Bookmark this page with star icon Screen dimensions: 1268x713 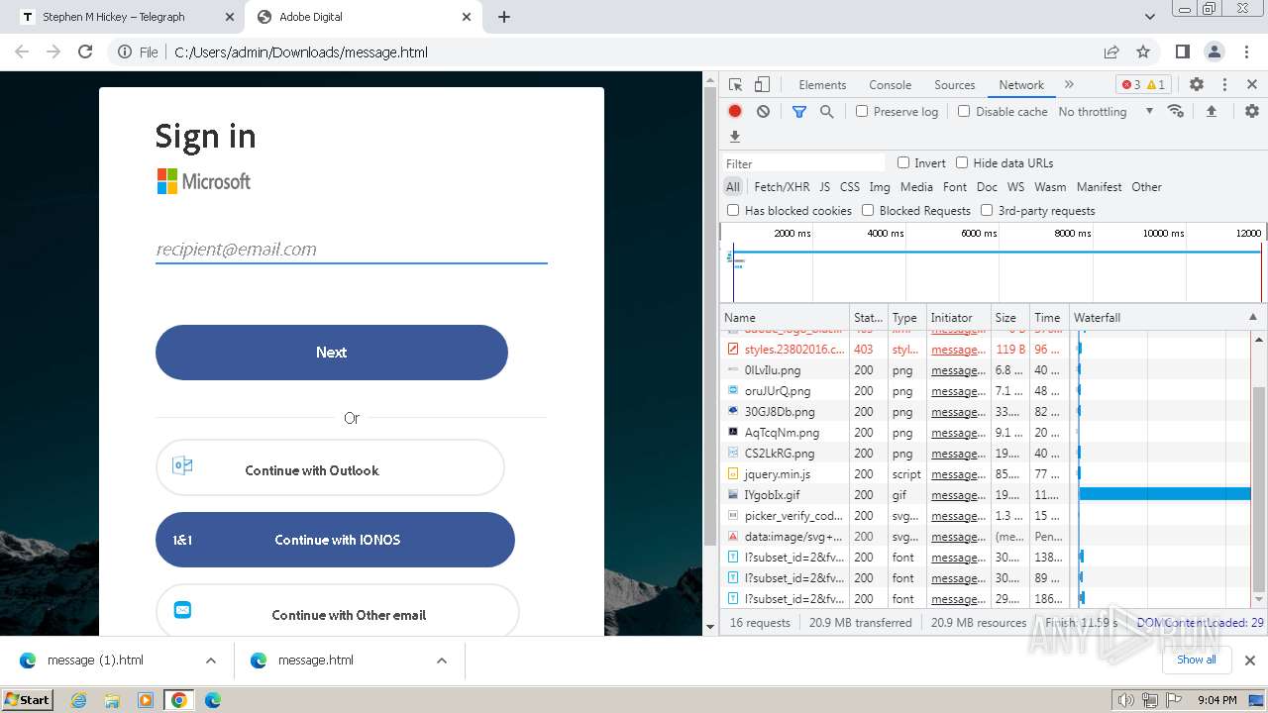[1143, 51]
